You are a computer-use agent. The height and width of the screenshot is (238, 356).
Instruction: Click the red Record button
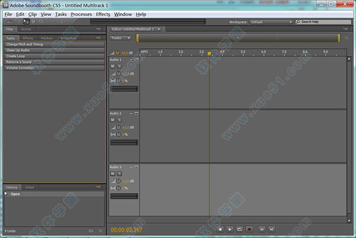point(249,229)
